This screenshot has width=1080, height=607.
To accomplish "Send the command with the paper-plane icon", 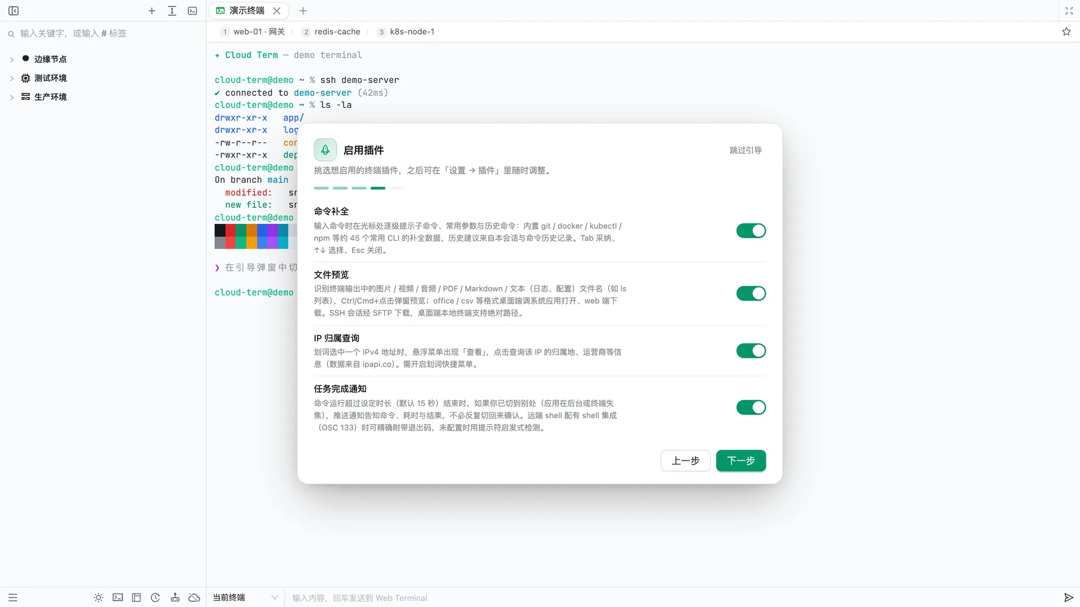I will click(1068, 597).
